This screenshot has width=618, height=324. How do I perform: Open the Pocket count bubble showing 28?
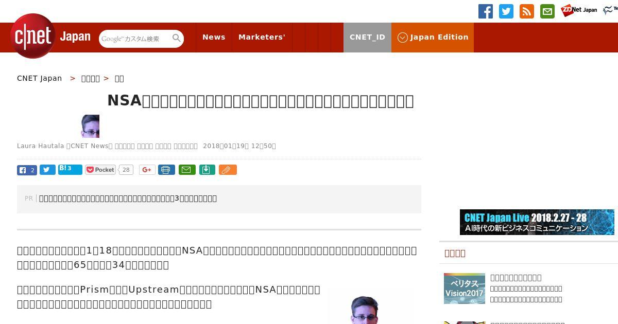126,170
